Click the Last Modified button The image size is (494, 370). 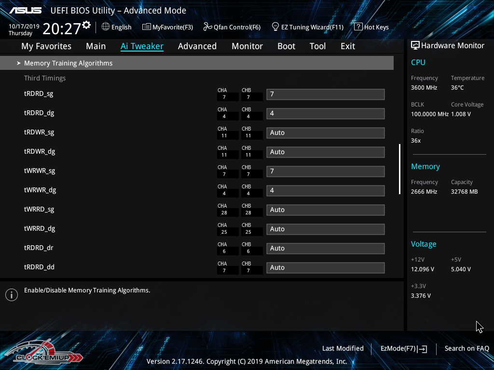pos(343,348)
